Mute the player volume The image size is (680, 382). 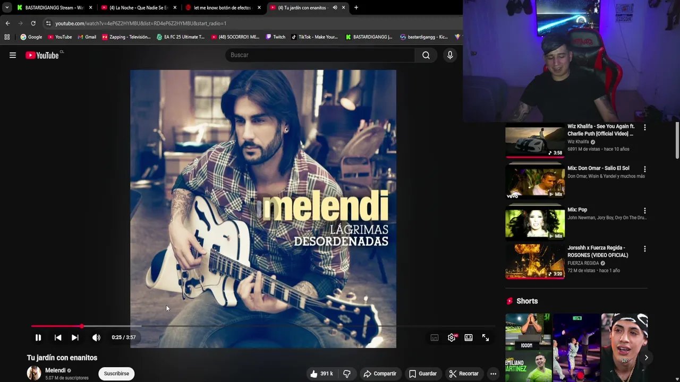(96, 337)
